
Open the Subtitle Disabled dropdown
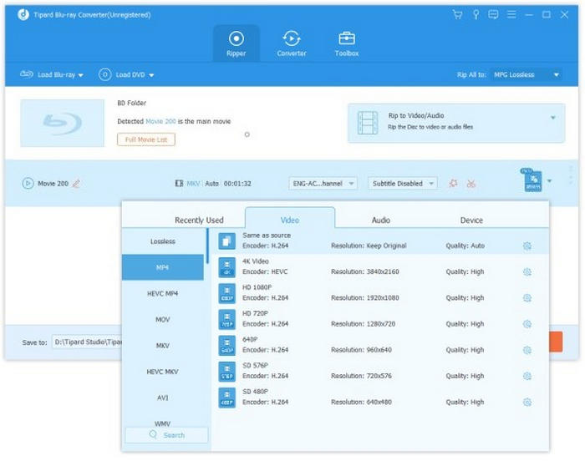coord(402,183)
